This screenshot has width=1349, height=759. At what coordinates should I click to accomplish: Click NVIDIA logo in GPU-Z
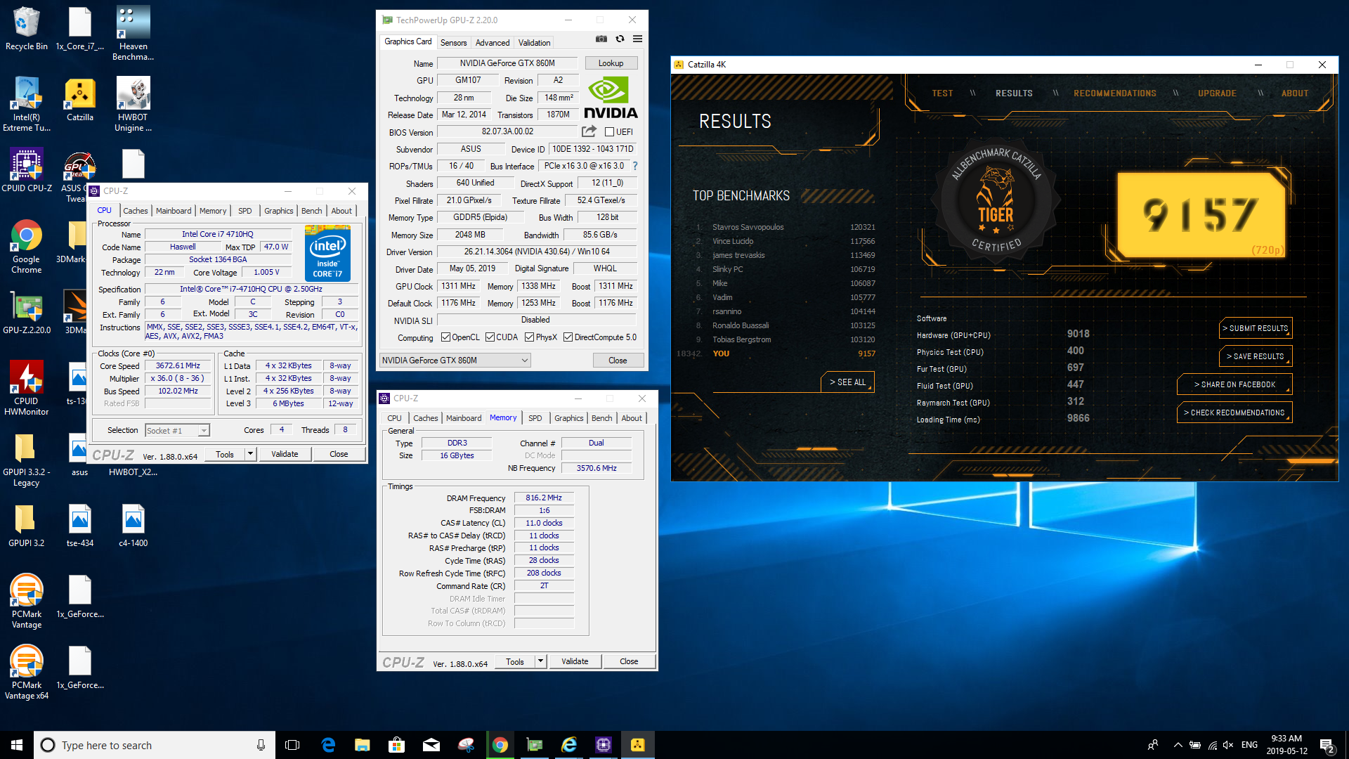(610, 98)
